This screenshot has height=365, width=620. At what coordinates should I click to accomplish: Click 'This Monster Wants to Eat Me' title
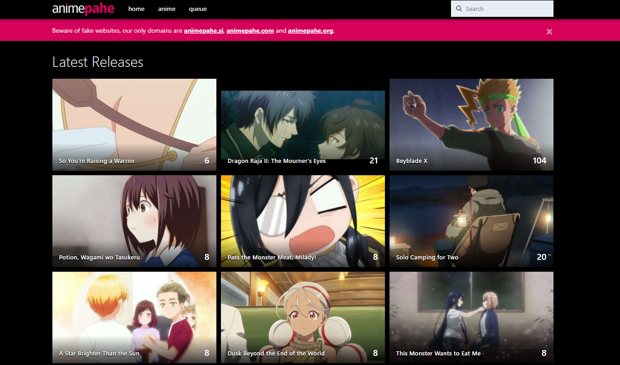tap(438, 353)
